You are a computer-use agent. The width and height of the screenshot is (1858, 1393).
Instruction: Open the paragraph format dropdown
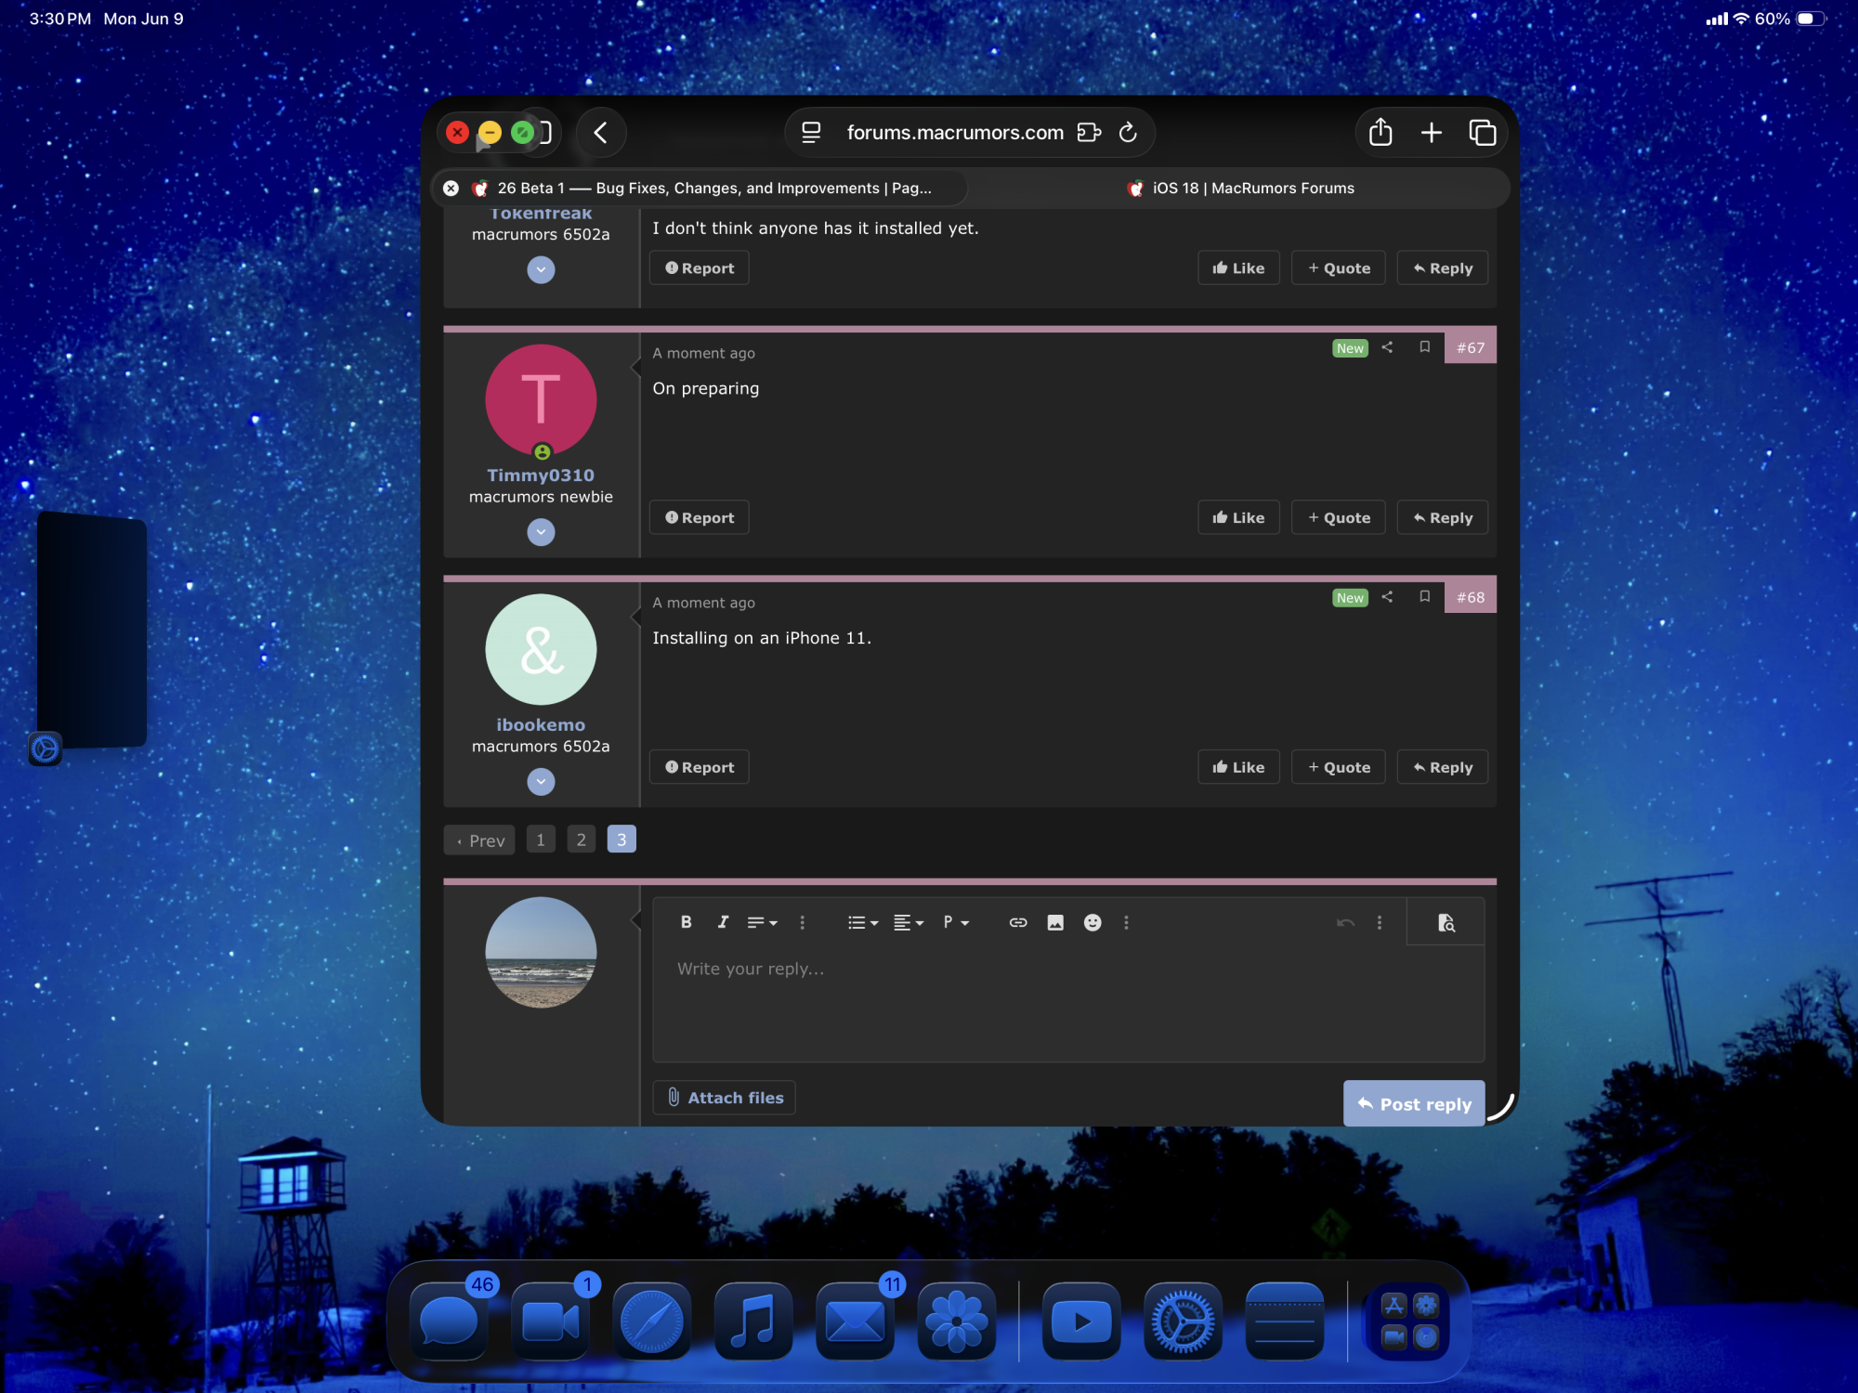(956, 922)
